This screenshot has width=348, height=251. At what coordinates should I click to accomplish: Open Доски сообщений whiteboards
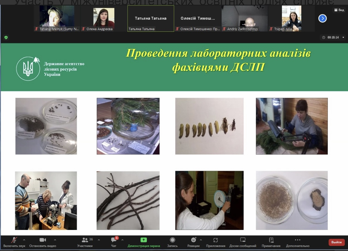(x=243, y=240)
